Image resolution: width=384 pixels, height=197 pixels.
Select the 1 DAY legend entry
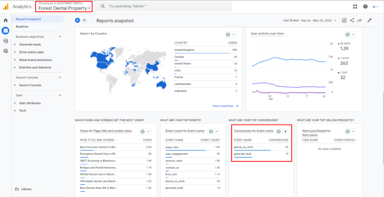[343, 75]
